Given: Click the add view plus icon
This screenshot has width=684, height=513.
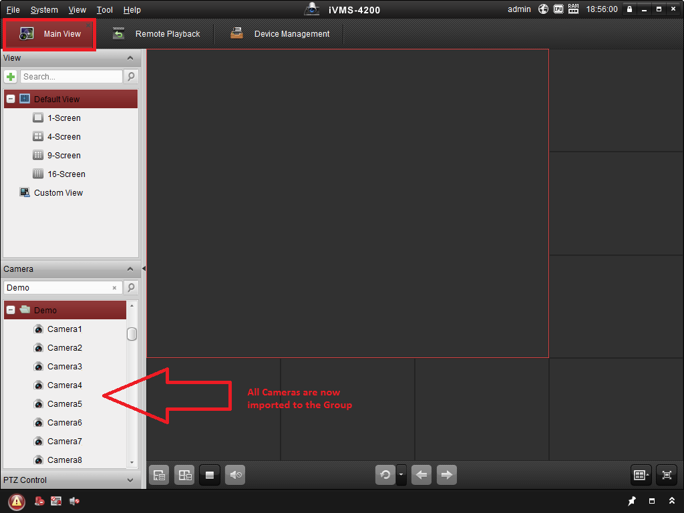Looking at the screenshot, I should [x=11, y=77].
